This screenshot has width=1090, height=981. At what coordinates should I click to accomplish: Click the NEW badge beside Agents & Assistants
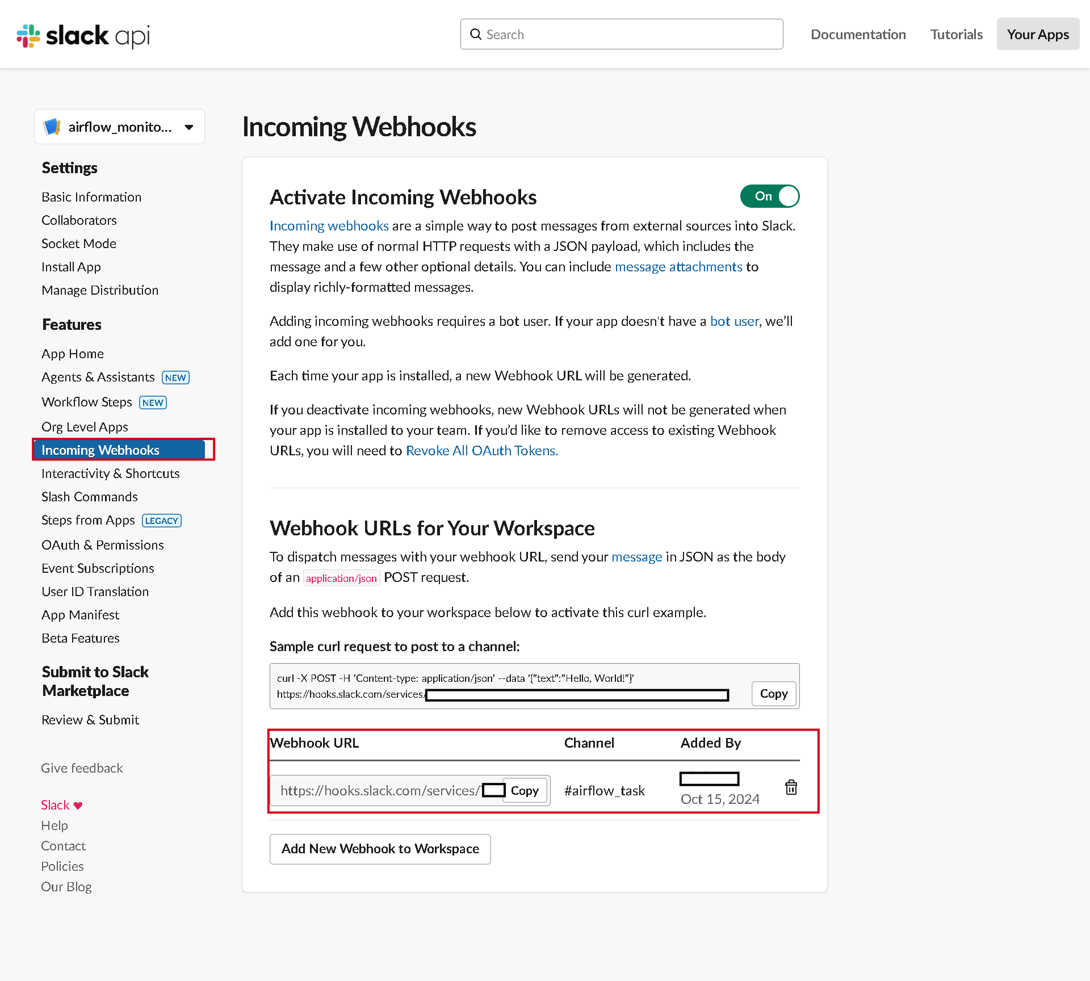pos(175,378)
